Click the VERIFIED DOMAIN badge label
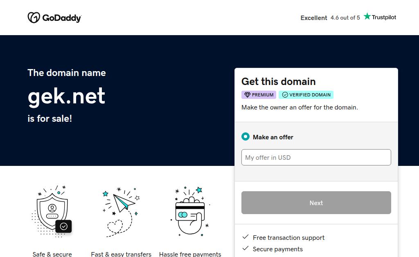 tap(310, 95)
